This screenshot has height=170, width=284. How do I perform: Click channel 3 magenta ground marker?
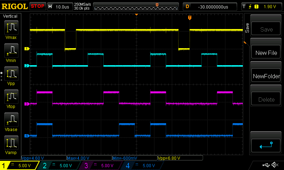pyautogui.click(x=27, y=104)
